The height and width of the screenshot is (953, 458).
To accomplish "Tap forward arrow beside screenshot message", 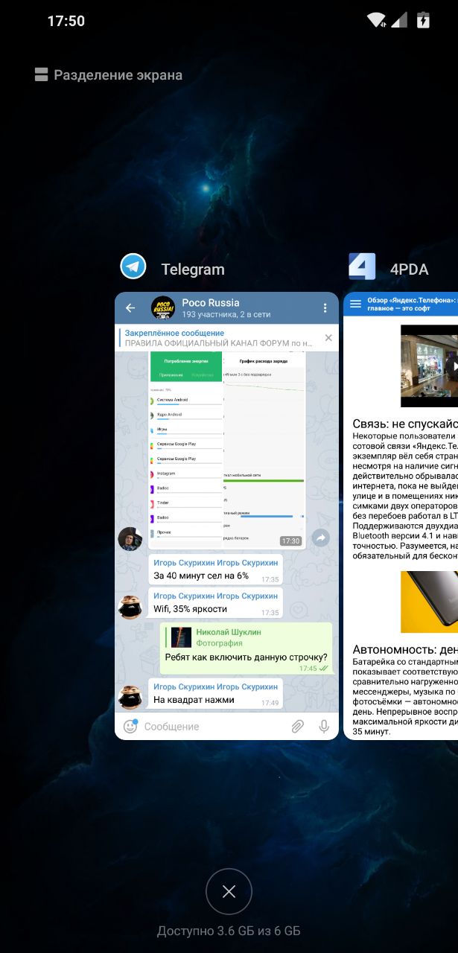I will tap(320, 537).
